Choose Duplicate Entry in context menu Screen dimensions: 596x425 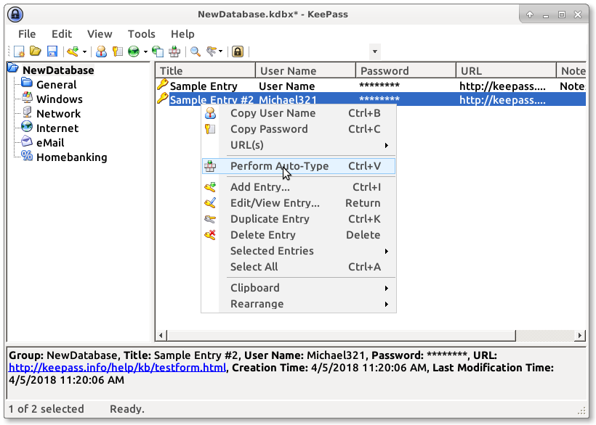click(299, 219)
